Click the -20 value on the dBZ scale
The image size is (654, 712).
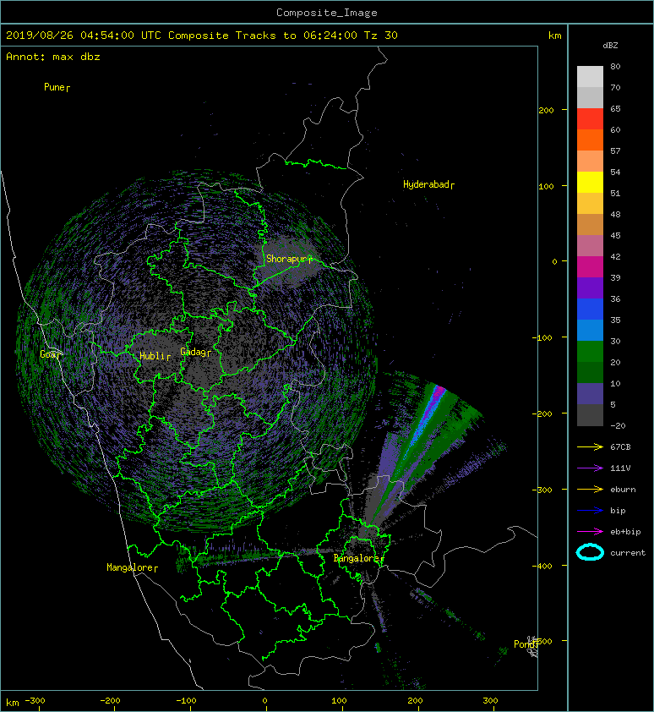[x=618, y=426]
